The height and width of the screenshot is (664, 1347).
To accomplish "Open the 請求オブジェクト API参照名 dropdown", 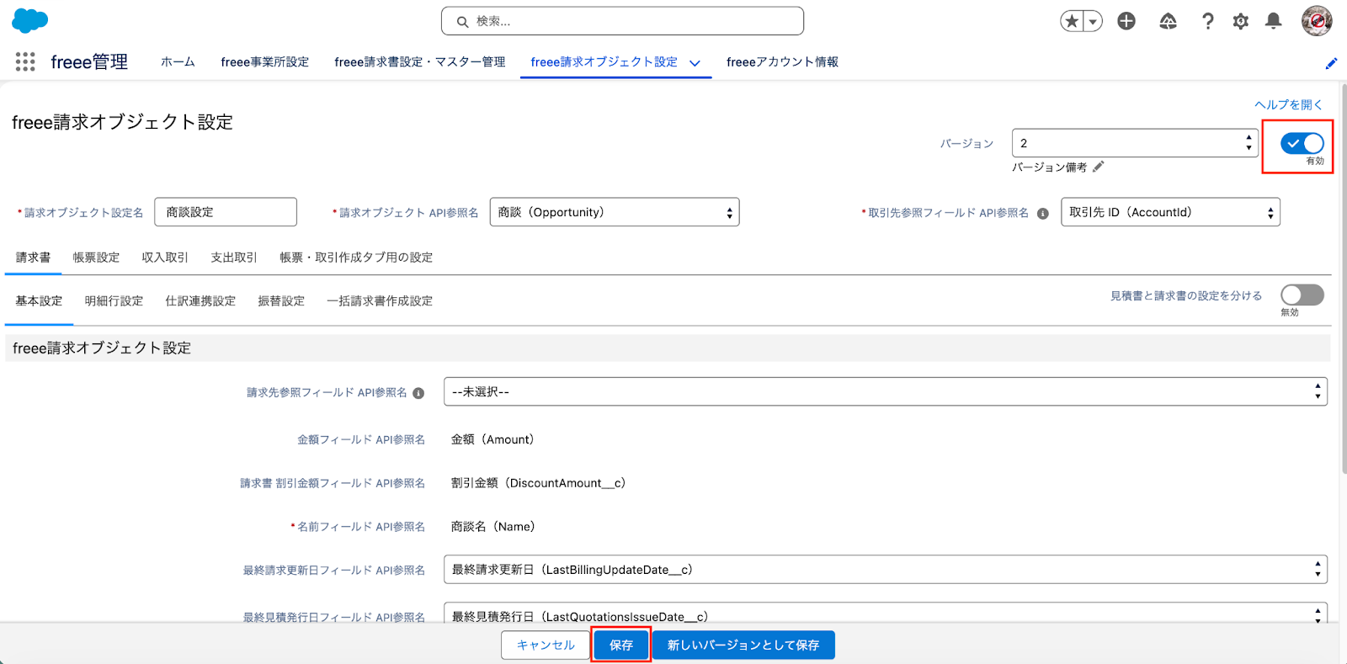I will click(x=615, y=212).
